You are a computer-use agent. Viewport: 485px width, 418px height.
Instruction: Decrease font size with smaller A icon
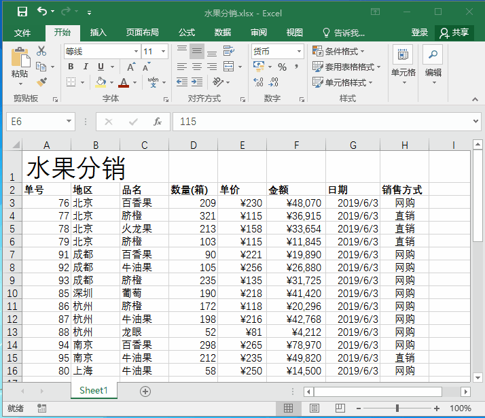[x=146, y=67]
